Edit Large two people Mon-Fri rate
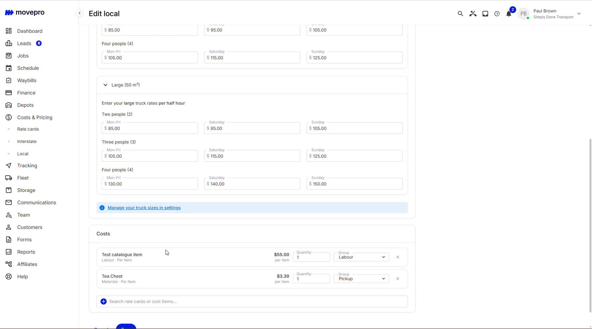Screen dimensions: 592x329 150,129
